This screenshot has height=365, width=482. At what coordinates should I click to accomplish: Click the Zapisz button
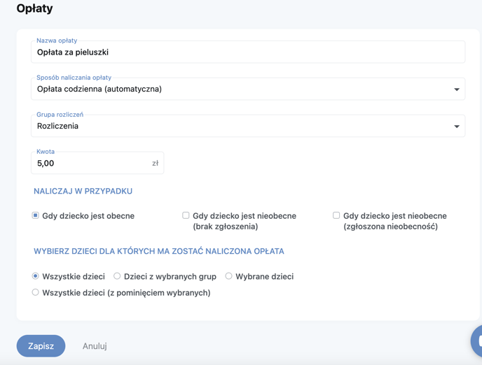[x=41, y=346]
